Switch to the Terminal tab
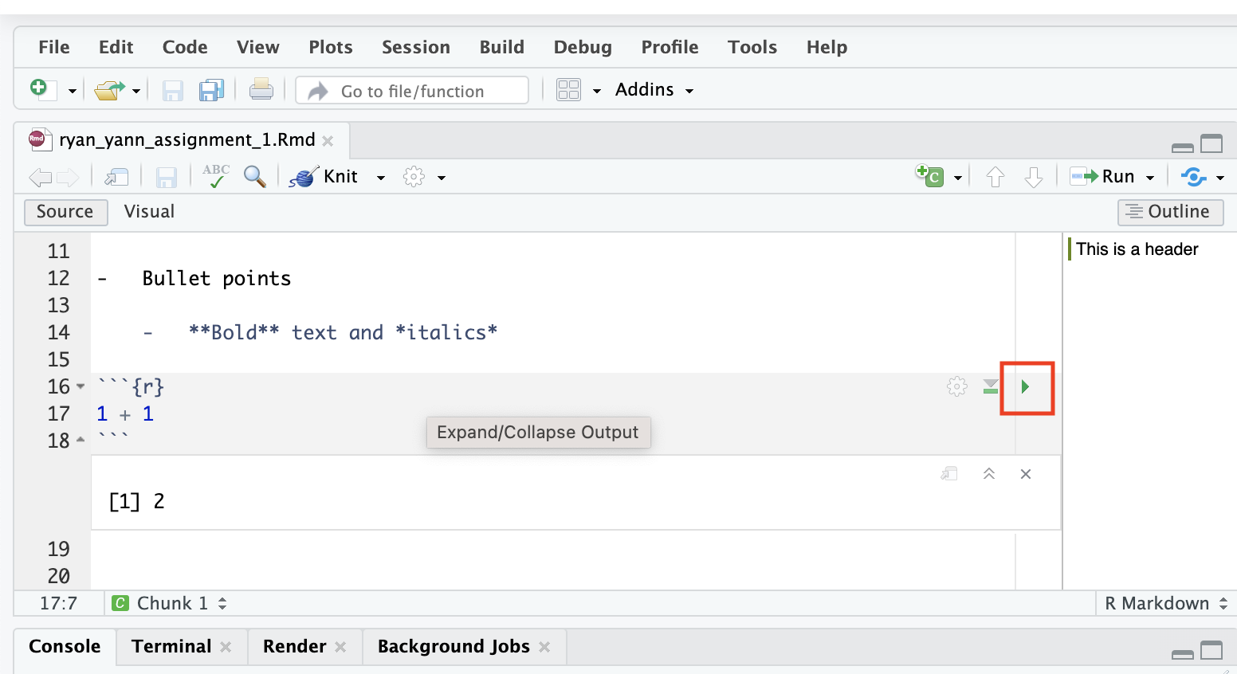Screen dimensions: 1237x674 [x=171, y=647]
